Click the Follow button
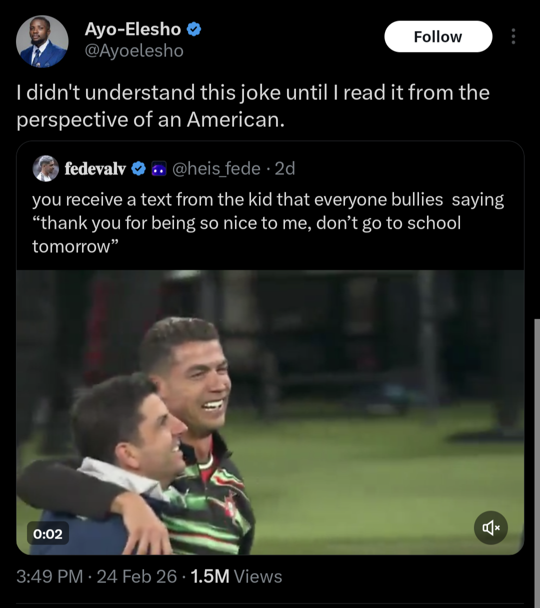The image size is (540, 608). click(438, 36)
